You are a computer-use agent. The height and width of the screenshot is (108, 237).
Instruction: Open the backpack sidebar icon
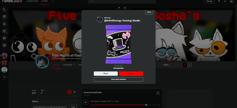(4, 24)
